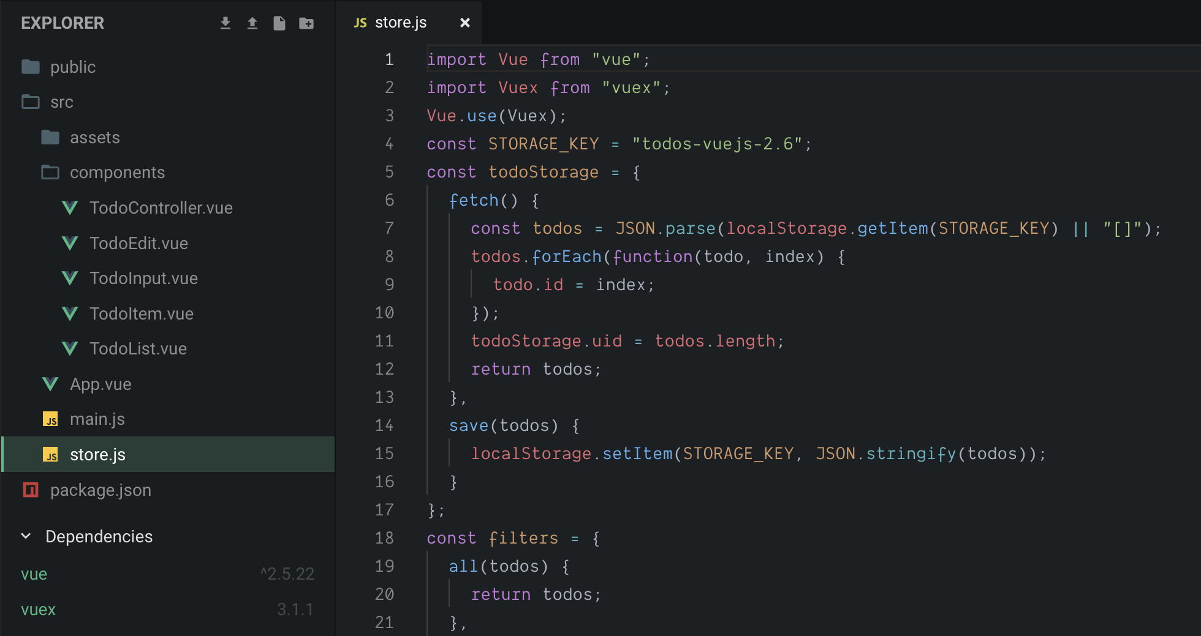The width and height of the screenshot is (1201, 636).
Task: Click the save method name on line 14
Action: [469, 425]
